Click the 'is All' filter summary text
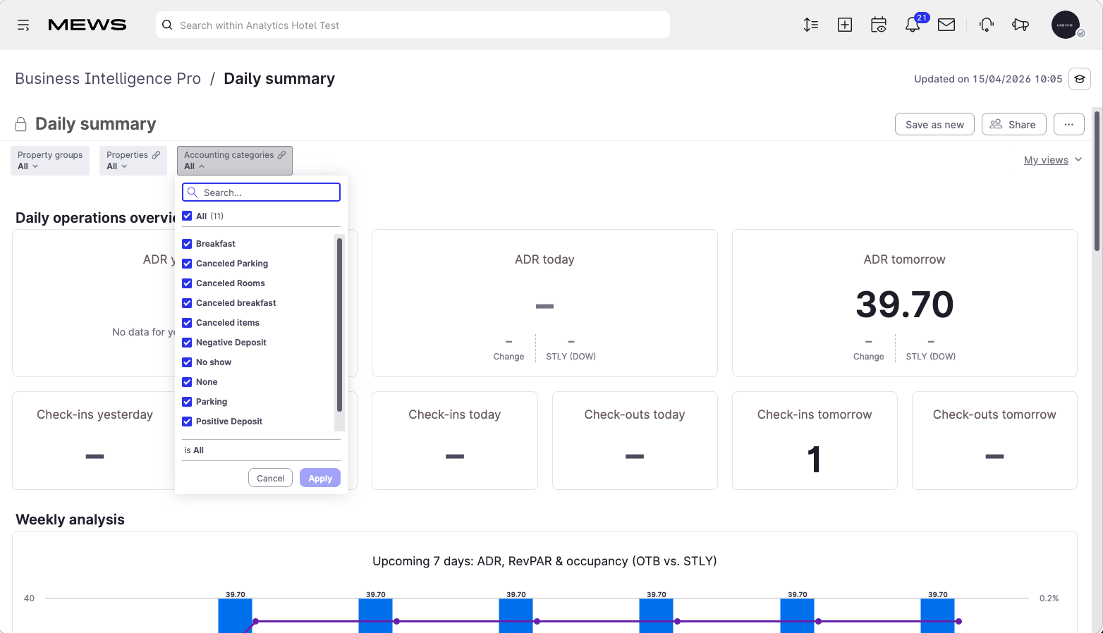Viewport: 1103px width, 633px height. click(x=194, y=450)
